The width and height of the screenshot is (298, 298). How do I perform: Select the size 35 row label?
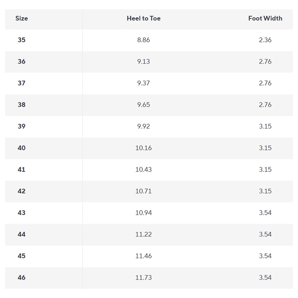click(21, 40)
